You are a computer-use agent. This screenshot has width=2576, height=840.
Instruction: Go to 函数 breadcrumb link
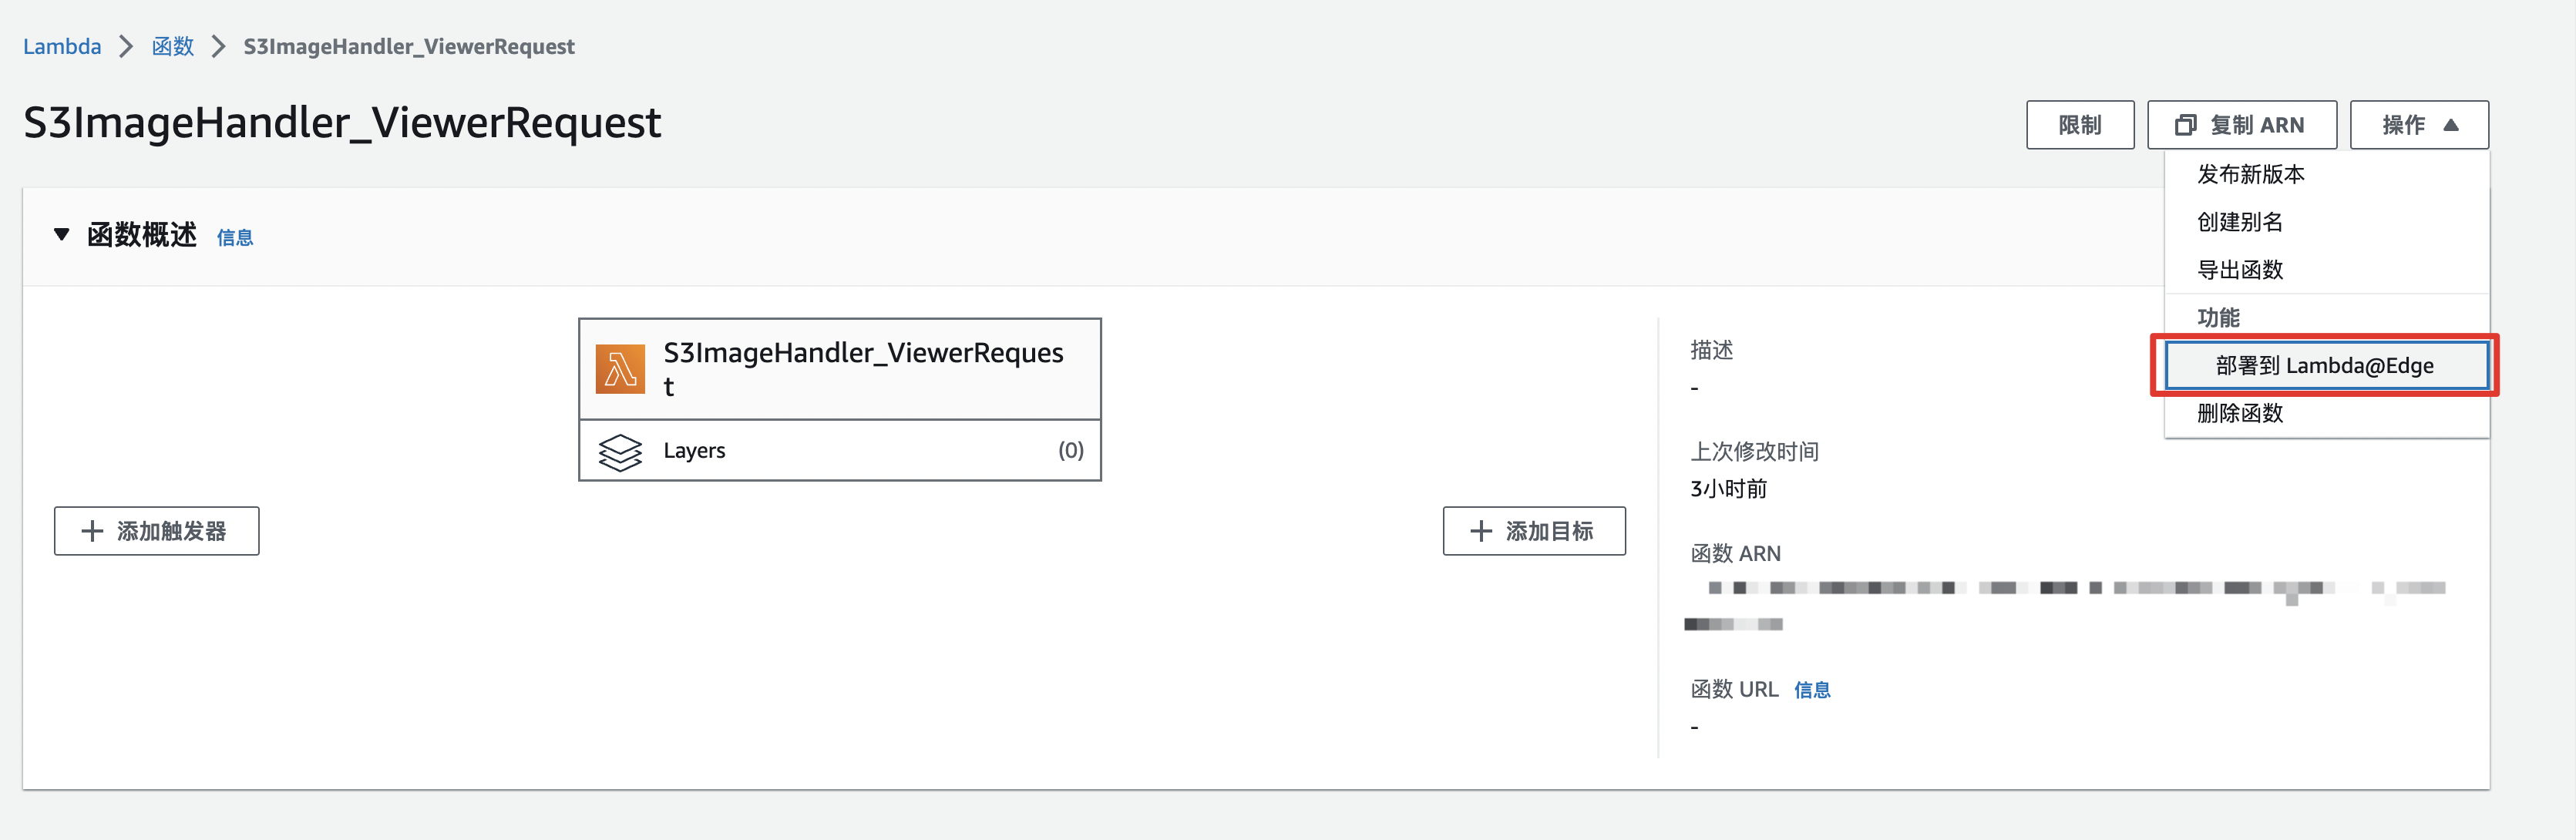point(173,47)
